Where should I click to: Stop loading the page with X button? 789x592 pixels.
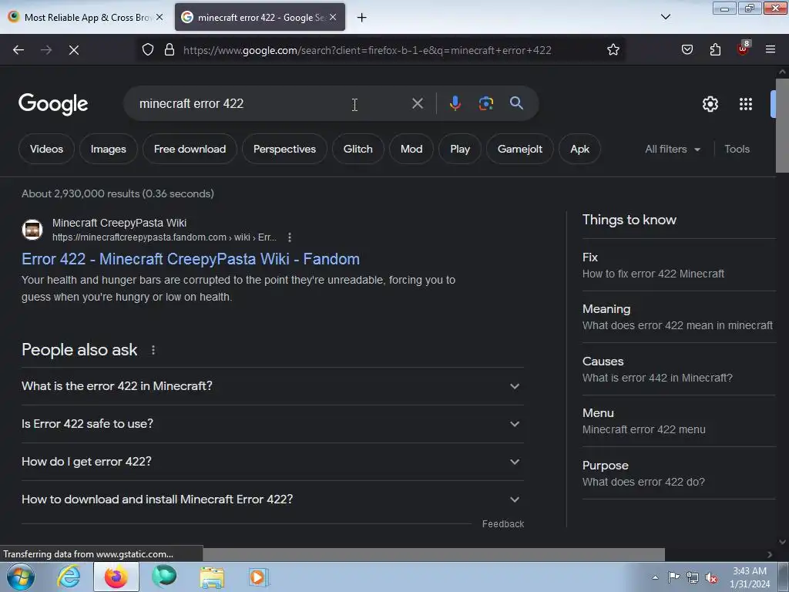click(x=74, y=50)
